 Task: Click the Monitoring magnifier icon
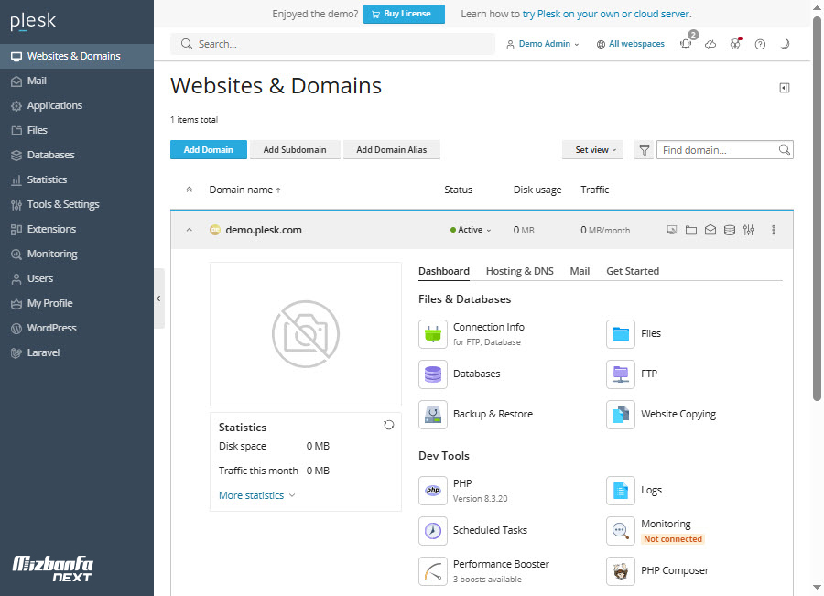621,531
